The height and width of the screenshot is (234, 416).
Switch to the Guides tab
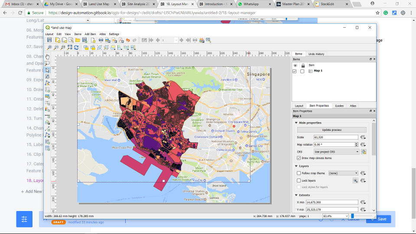pyautogui.click(x=339, y=106)
